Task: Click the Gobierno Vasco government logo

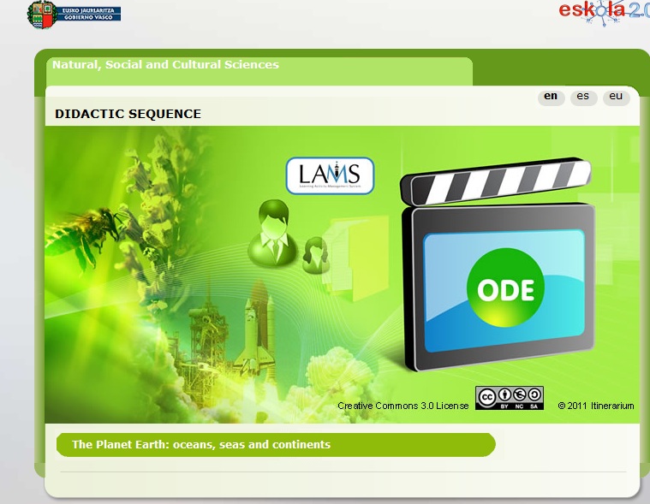Action: tap(74, 13)
